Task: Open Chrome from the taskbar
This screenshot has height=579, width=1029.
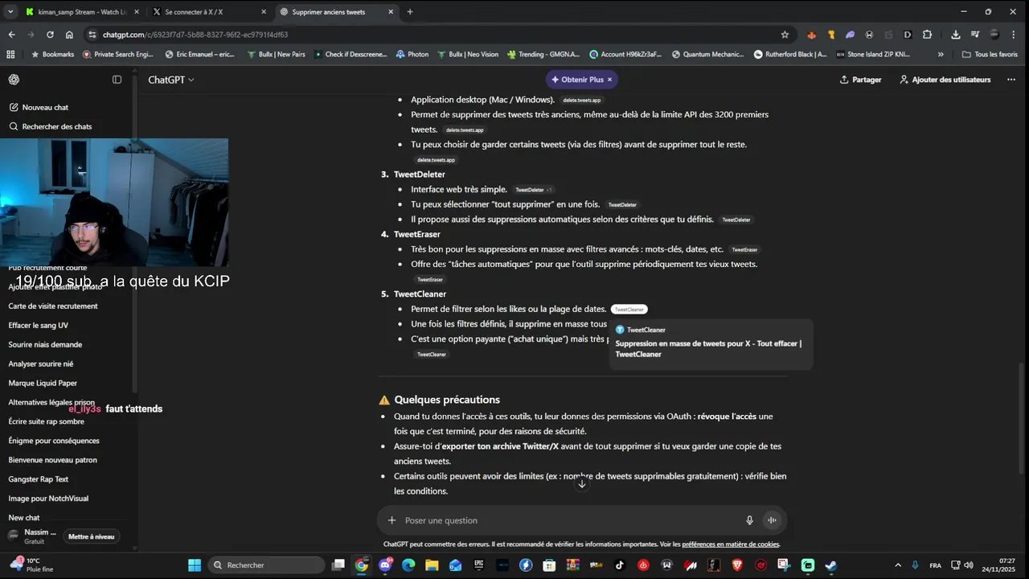Action: coord(362,565)
